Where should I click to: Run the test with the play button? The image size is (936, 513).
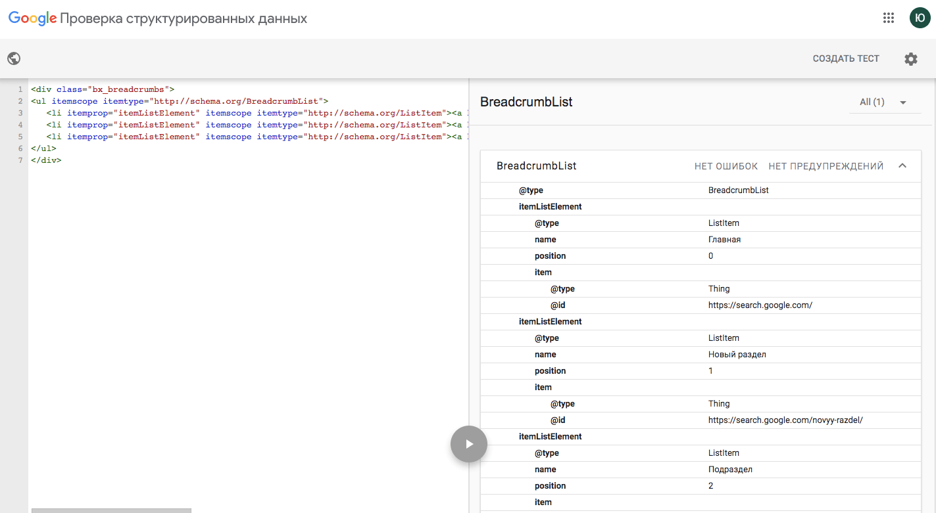click(469, 444)
